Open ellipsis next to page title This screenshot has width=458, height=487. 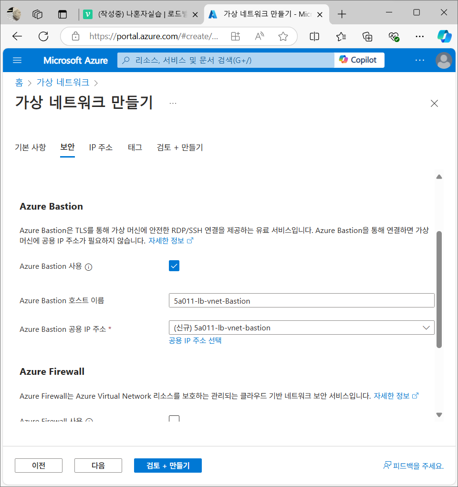point(173,104)
